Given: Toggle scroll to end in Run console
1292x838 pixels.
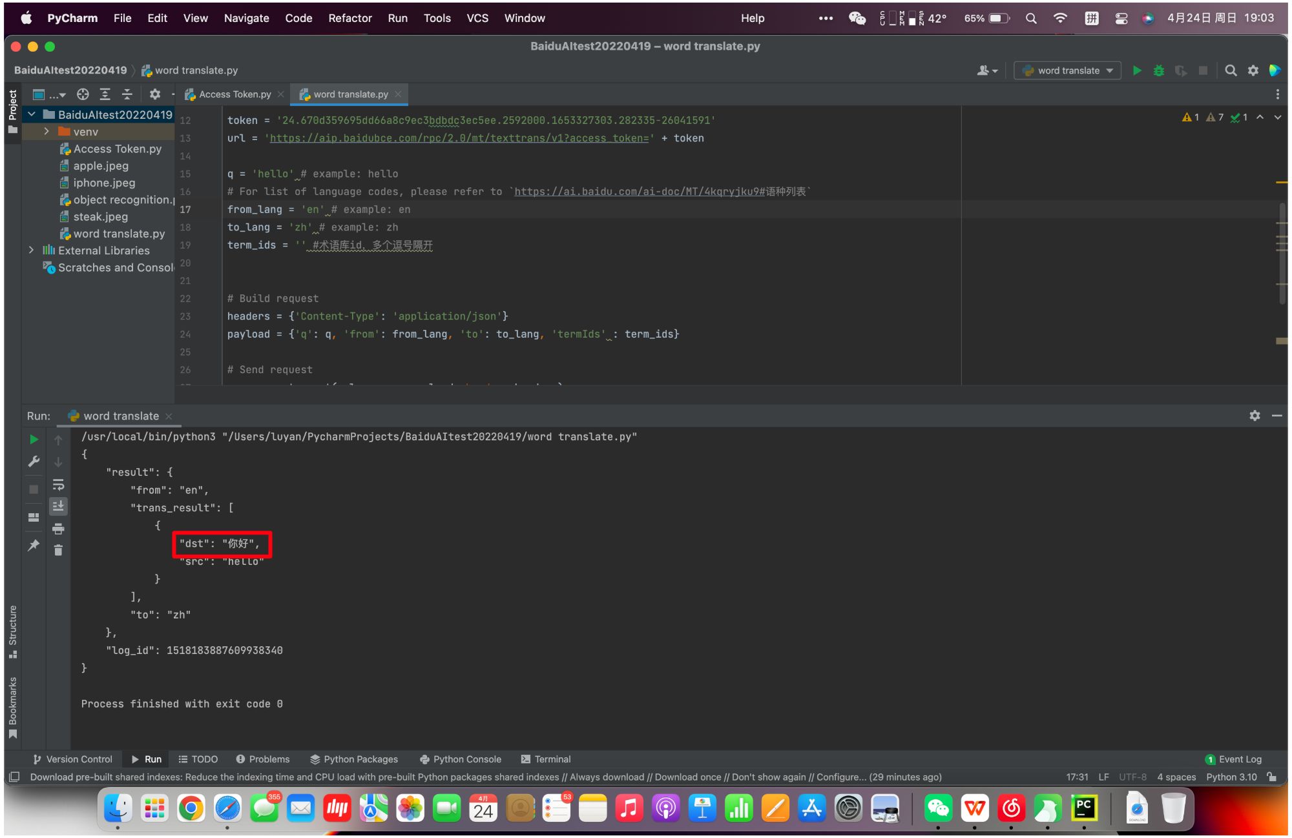Looking at the screenshot, I should [x=58, y=506].
